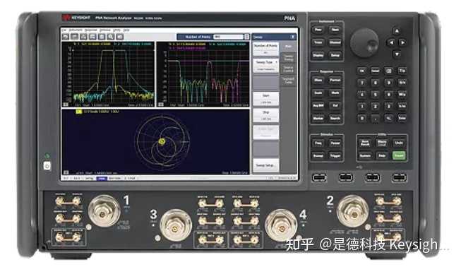The width and height of the screenshot is (461, 267).
Task: Close the Sweep softkey panel with its X
Action: pyautogui.click(x=293, y=37)
